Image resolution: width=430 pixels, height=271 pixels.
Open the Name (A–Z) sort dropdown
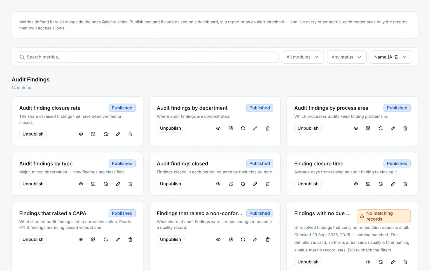(391, 57)
